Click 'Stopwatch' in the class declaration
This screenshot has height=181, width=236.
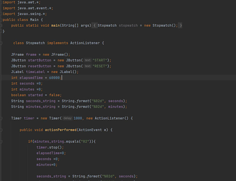pos(35,43)
